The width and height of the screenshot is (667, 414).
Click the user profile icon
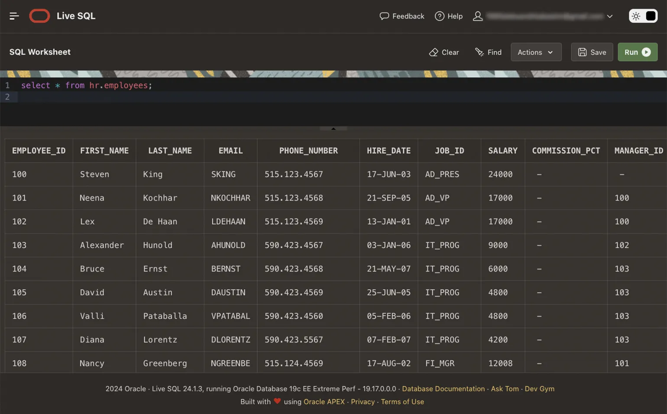pos(478,16)
